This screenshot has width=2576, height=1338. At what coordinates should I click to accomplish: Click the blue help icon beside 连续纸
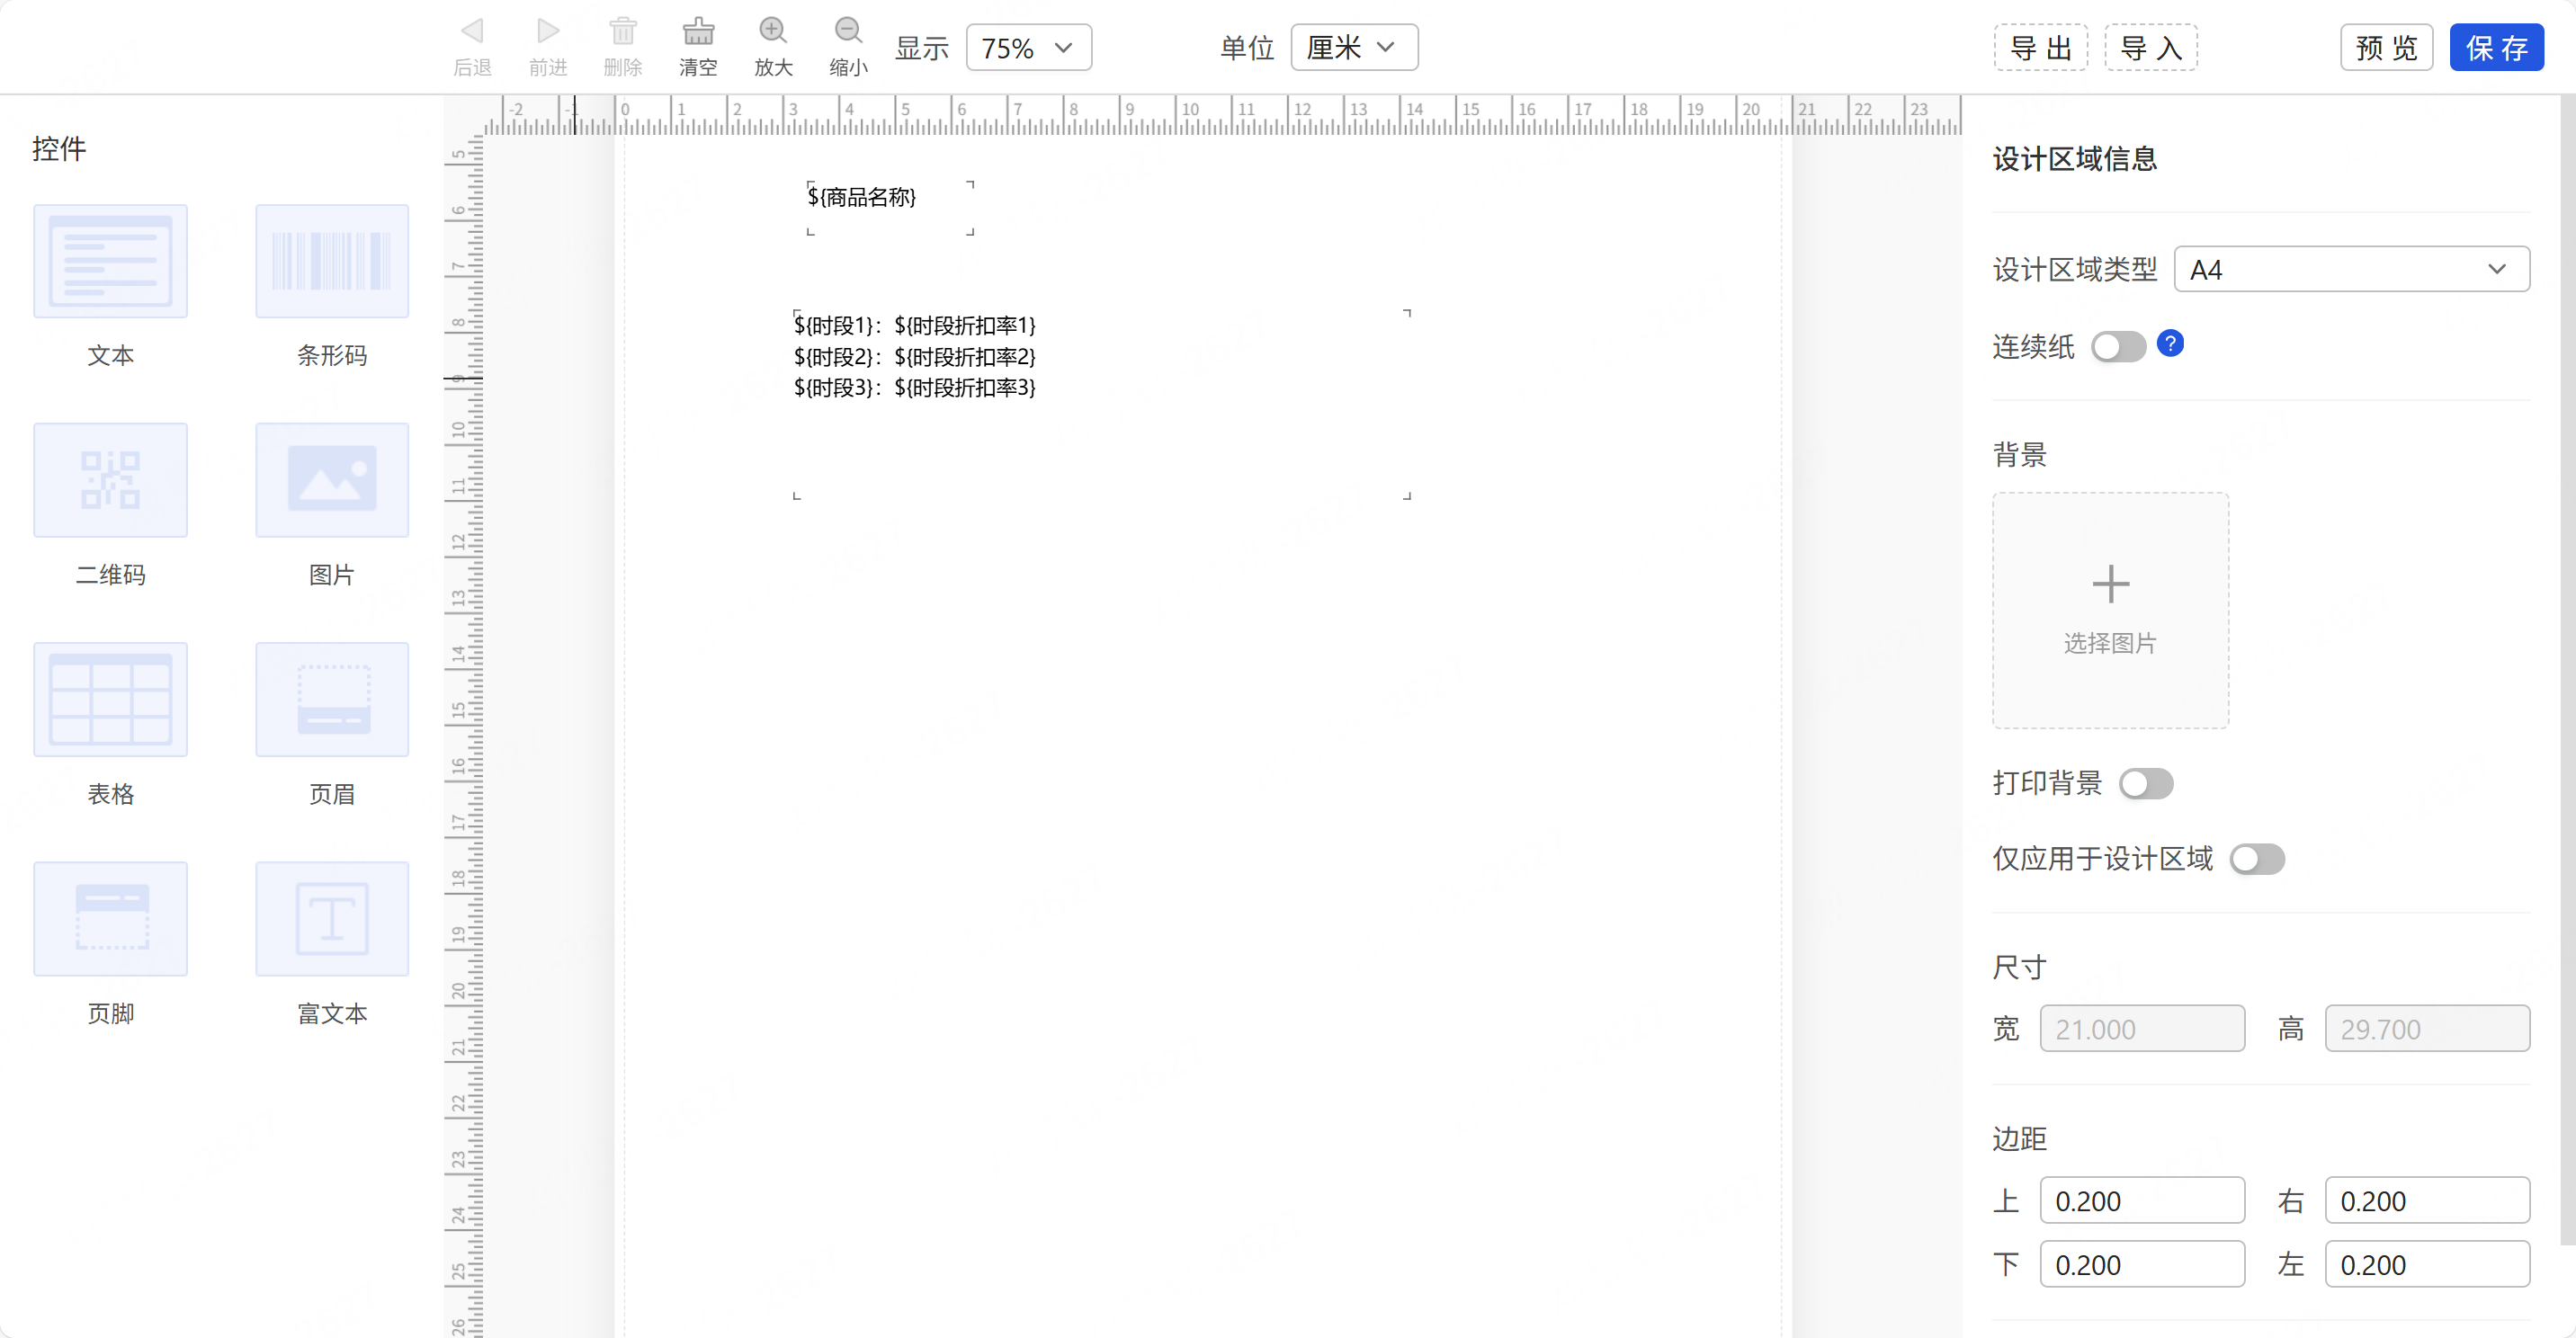(2170, 344)
